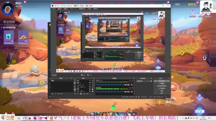Viewport: 216px width, 121px height.
Task: Remove selected source with minus icon
Action: coord(78,94)
